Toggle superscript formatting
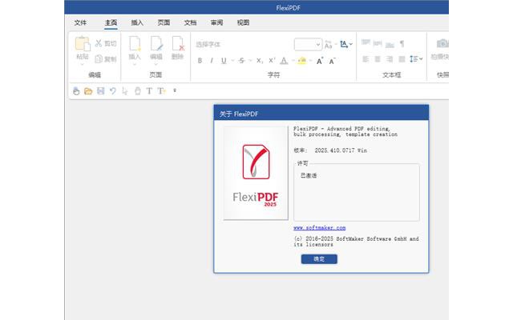This screenshot has height=320, width=513. point(272,61)
